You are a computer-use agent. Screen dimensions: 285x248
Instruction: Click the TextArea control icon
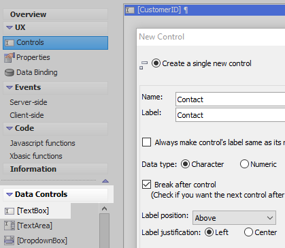point(10,226)
